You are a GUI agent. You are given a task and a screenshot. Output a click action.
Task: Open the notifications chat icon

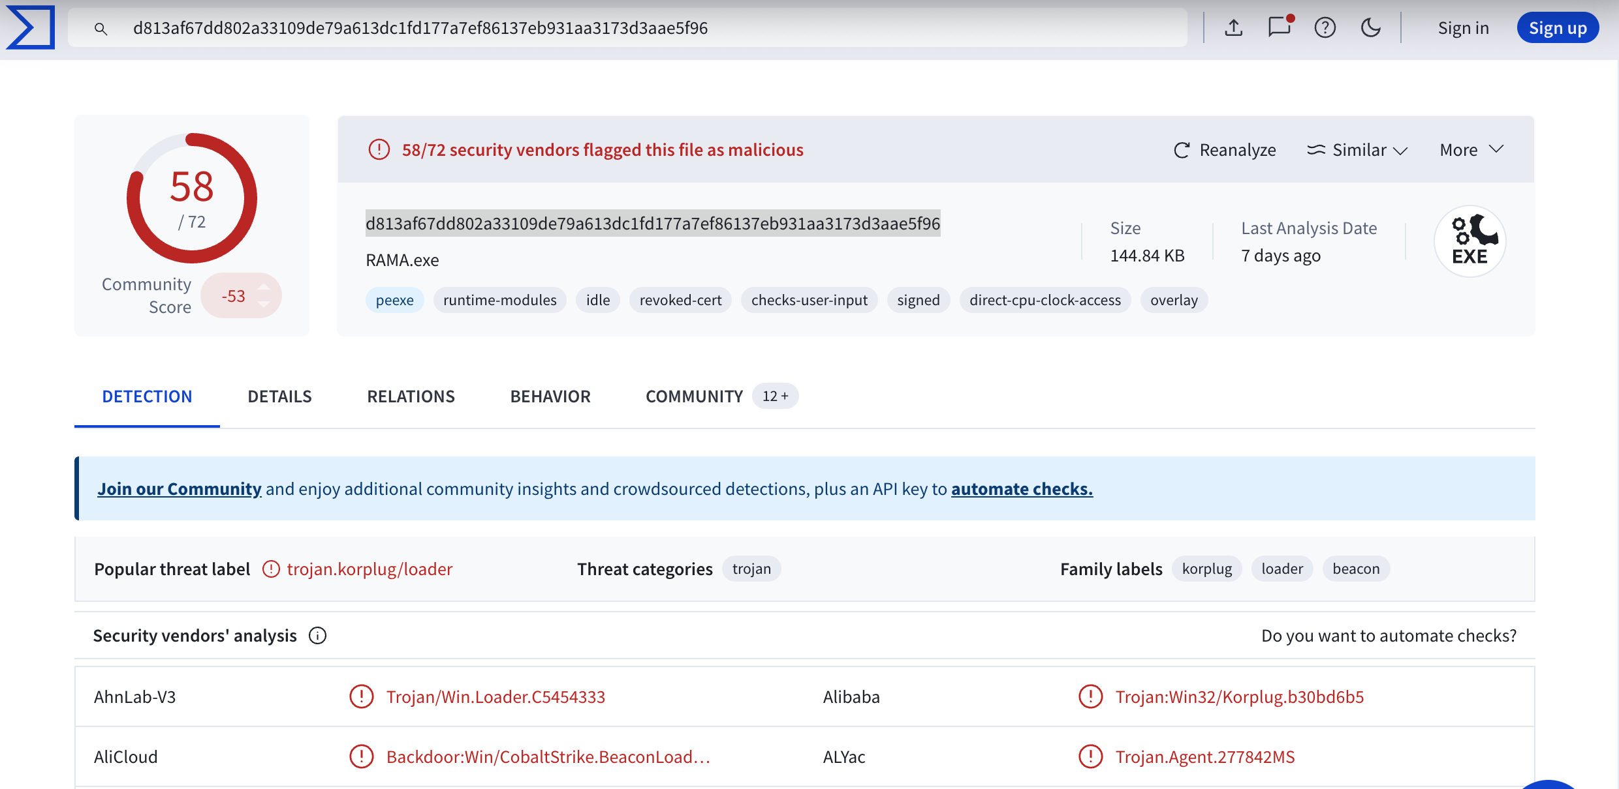1280,27
